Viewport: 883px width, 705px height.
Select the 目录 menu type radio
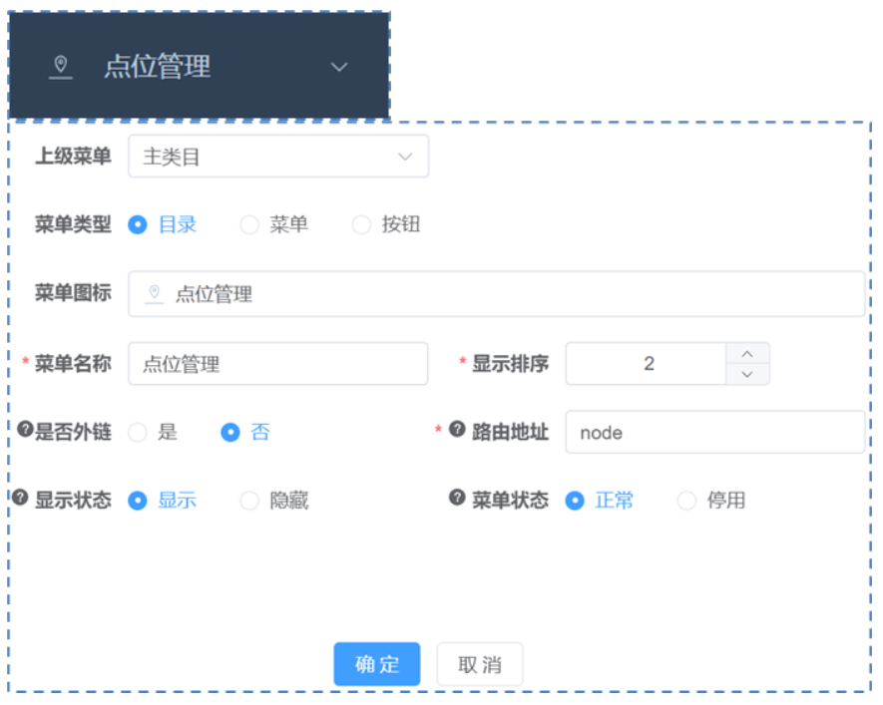(163, 224)
